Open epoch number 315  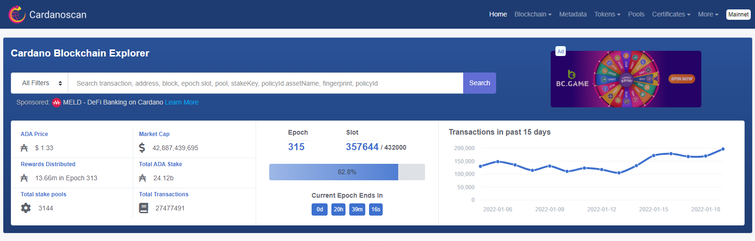pos(297,147)
